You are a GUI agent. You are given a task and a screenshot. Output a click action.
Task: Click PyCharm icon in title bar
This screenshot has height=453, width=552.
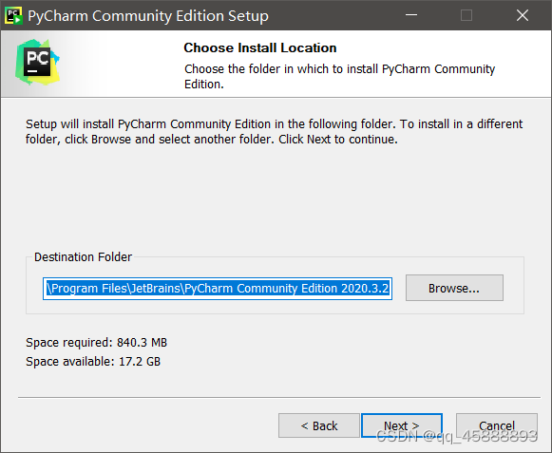coord(14,15)
